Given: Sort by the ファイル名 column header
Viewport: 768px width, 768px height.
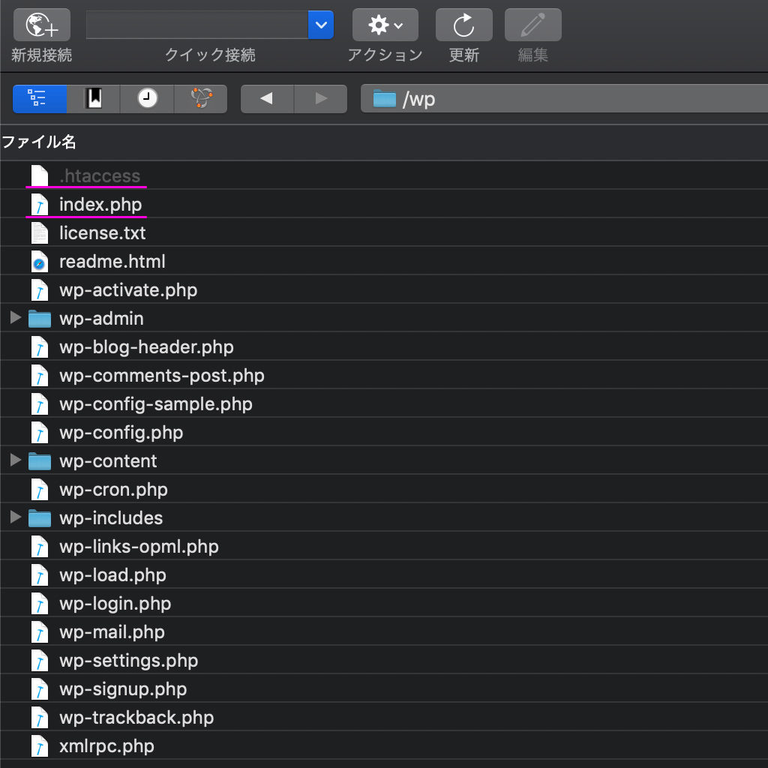Looking at the screenshot, I should click(x=39, y=142).
